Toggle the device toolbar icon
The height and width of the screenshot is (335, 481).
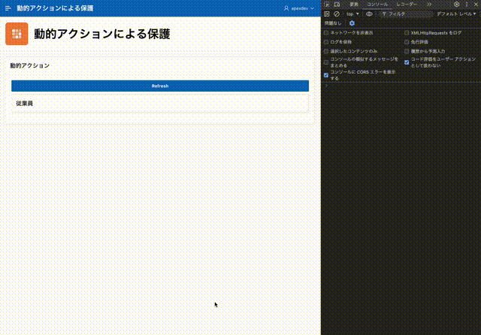tap(337, 5)
